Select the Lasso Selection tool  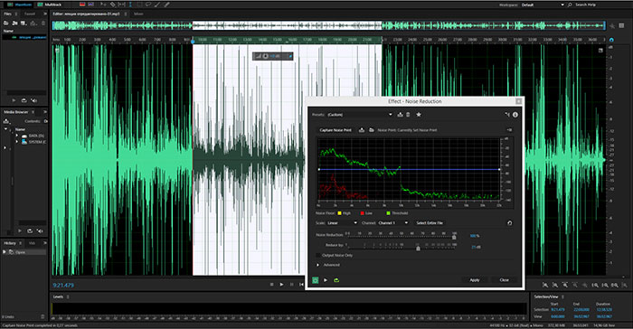[x=148, y=5]
